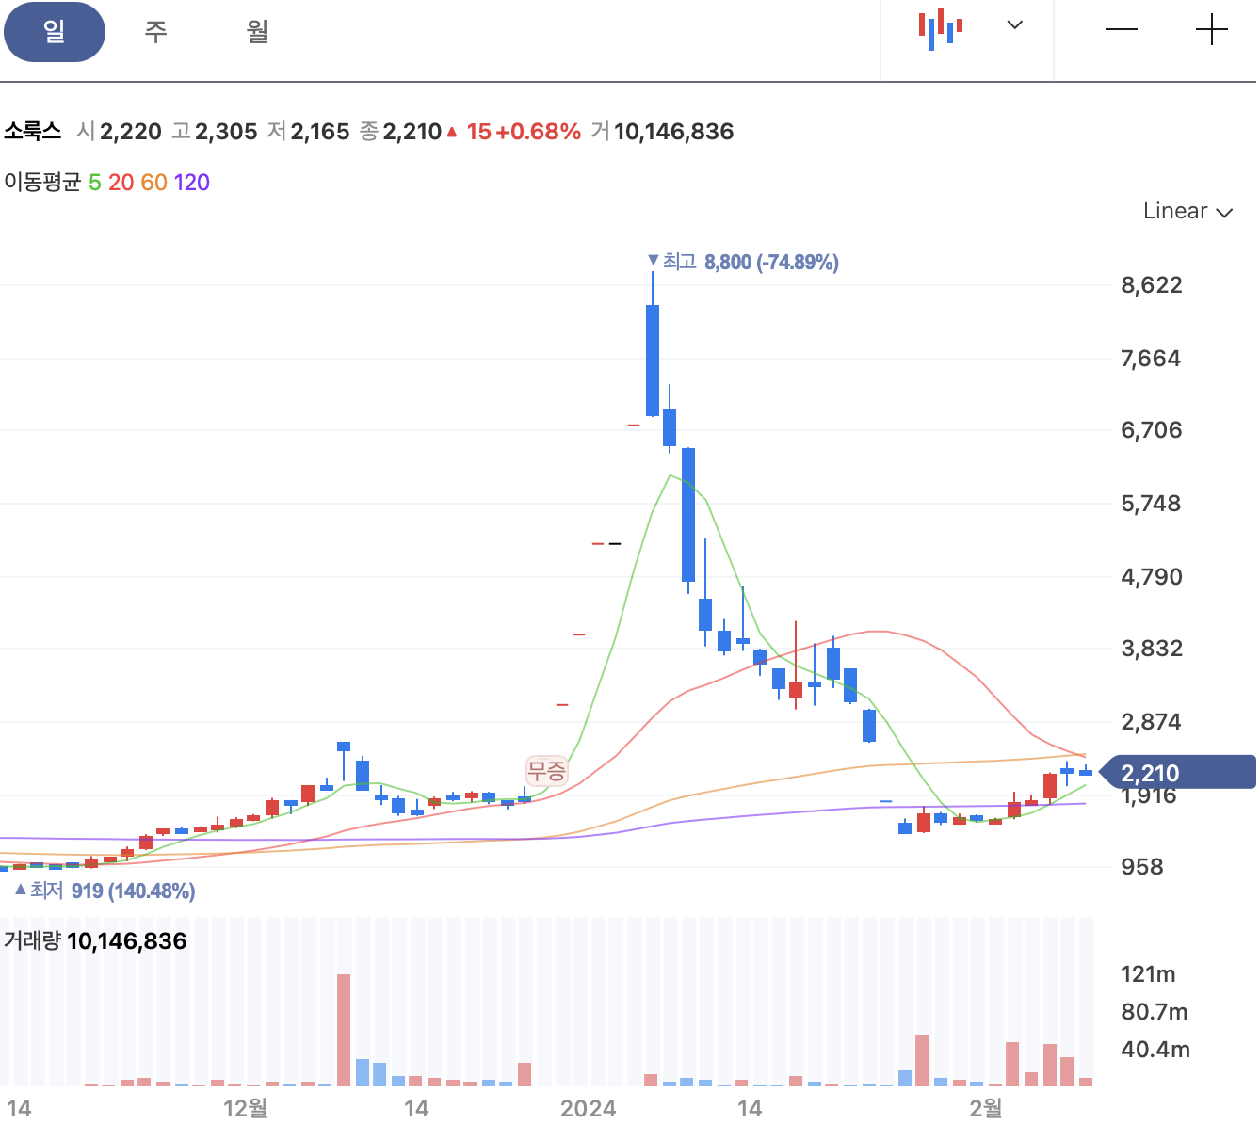Click the open price 시 2,220
Screen dimensions: 1260x1124
(120, 132)
